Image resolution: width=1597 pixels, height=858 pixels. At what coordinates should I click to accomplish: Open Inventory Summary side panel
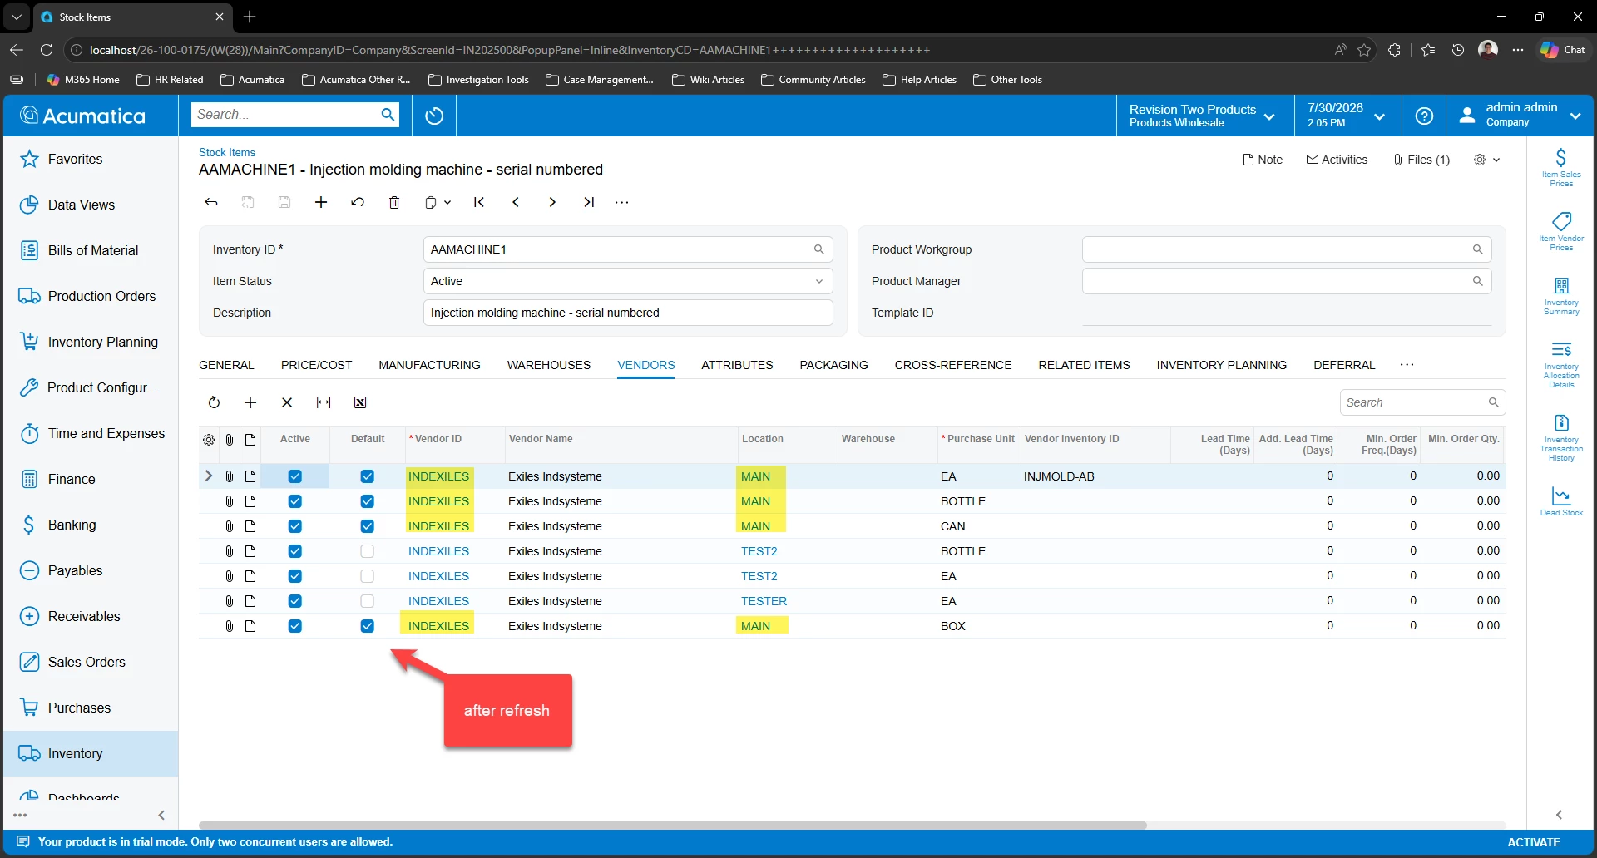pyautogui.click(x=1561, y=295)
